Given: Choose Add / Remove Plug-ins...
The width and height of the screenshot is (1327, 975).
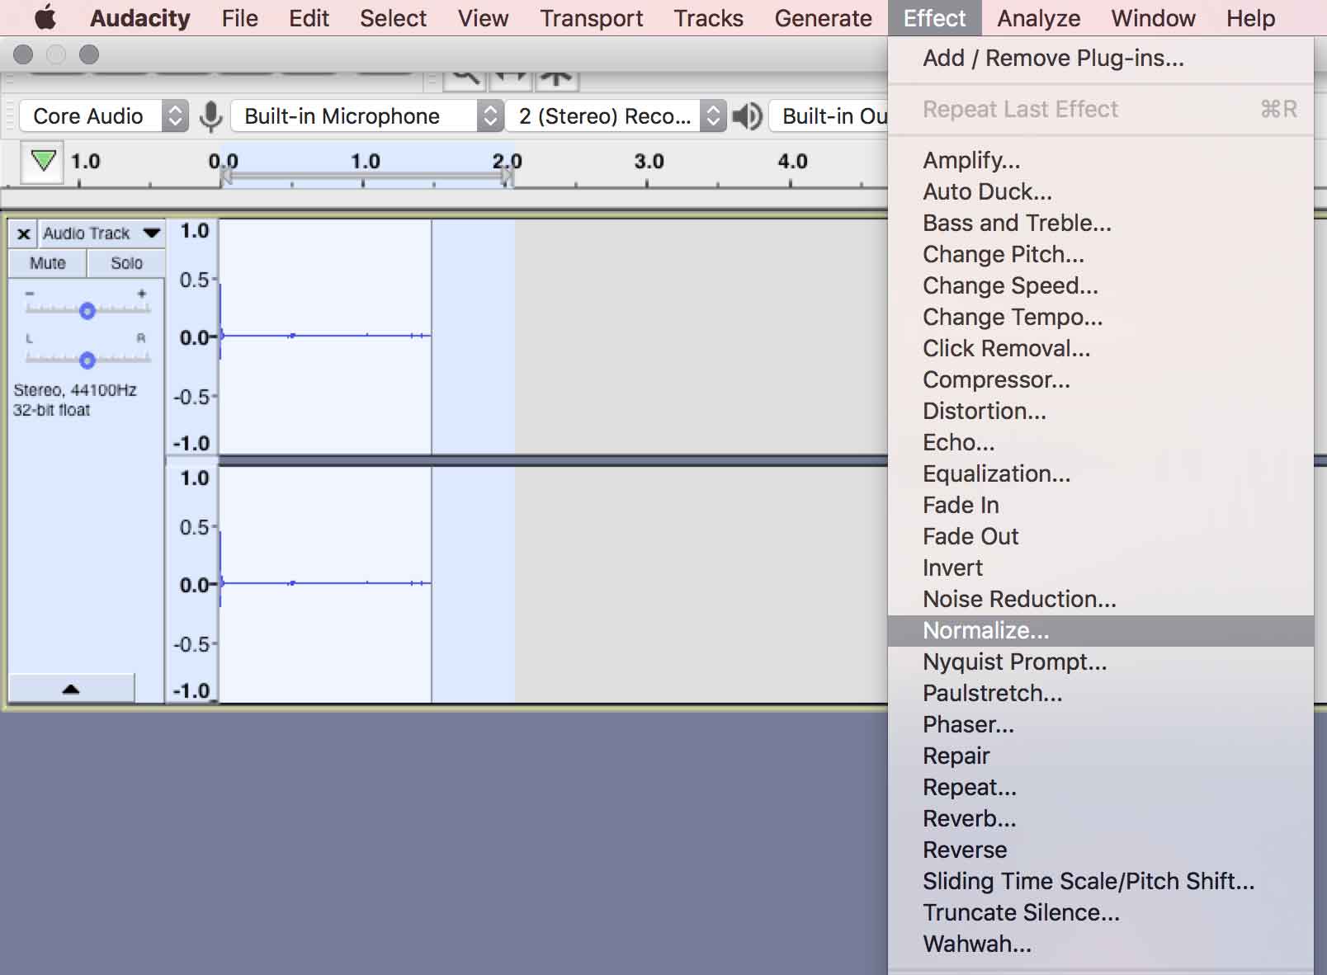Looking at the screenshot, I should click(x=1100, y=59).
